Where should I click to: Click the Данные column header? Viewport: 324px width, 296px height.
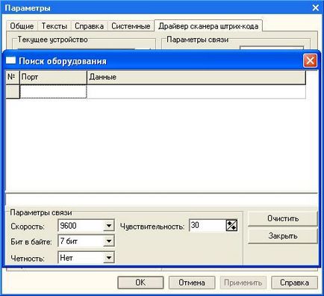pos(196,77)
